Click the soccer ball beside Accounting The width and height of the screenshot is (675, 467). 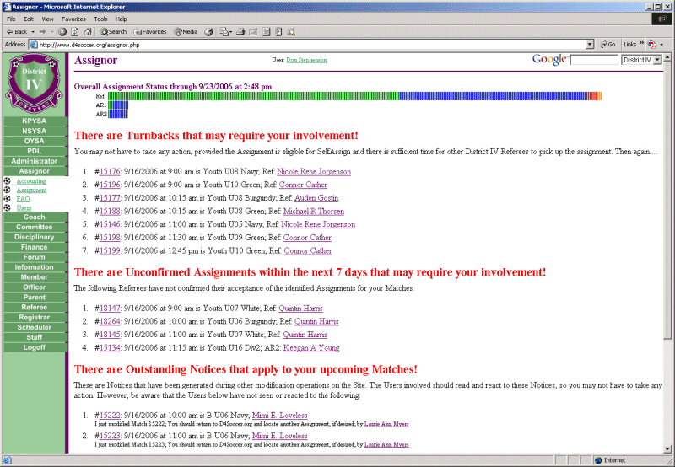[x=8, y=181]
